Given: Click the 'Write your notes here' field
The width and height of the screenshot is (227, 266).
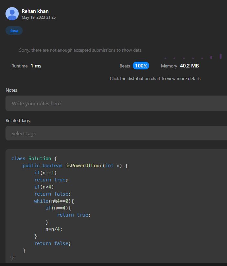Looking at the screenshot, I should coord(116,103).
